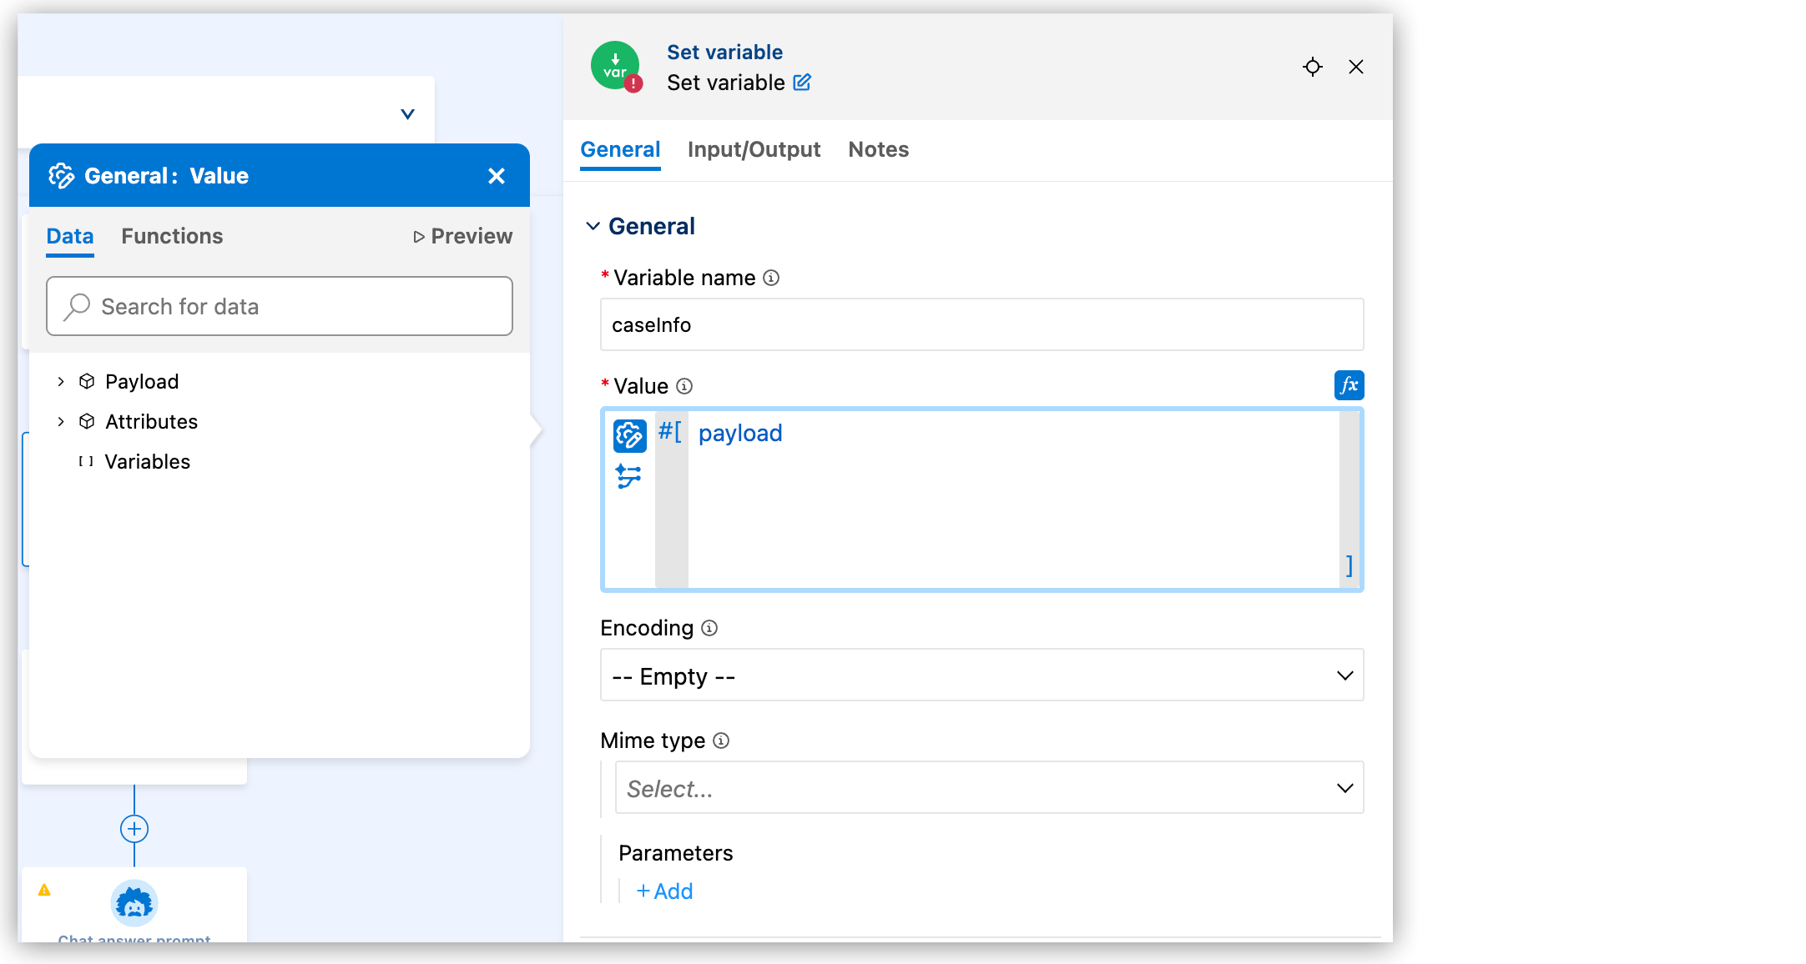Screen dimensions: 1806x964
Task: Click the caseInfo variable name field
Action: 981,324
